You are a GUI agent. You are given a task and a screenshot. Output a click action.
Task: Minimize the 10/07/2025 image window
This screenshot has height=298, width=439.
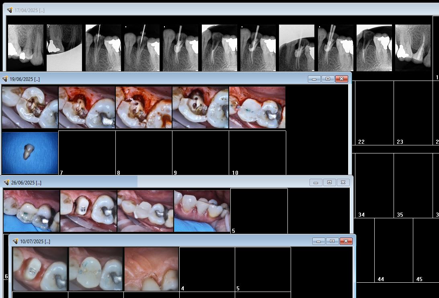click(318, 241)
